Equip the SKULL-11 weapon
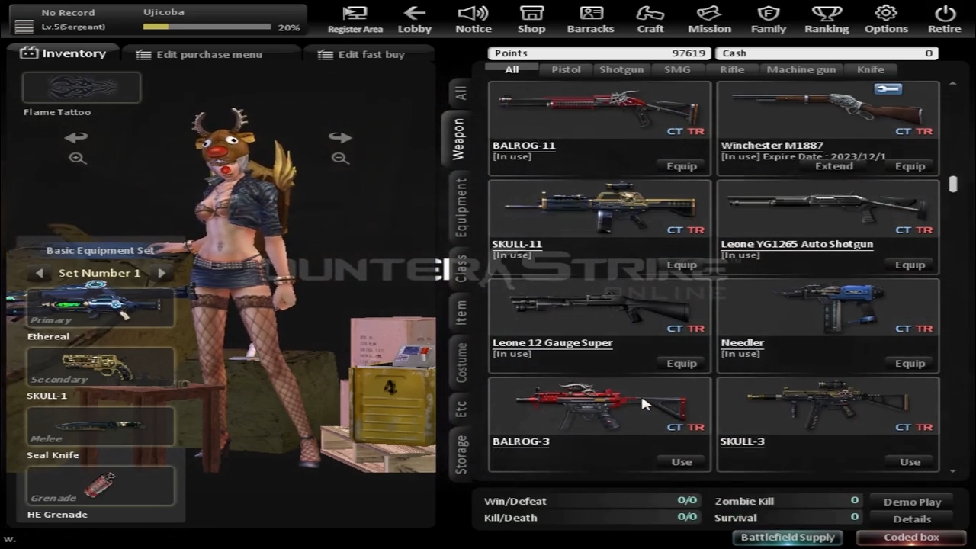 click(x=682, y=265)
